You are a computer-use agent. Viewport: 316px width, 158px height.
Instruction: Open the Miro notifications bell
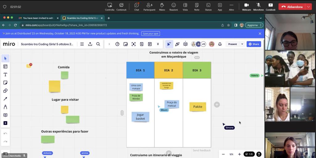220,44
